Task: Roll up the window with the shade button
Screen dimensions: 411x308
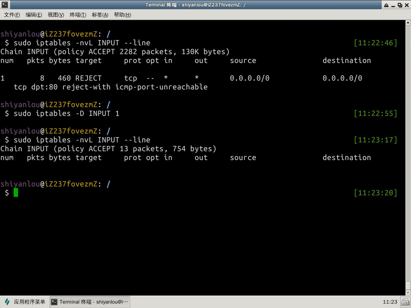Action: click(386, 5)
